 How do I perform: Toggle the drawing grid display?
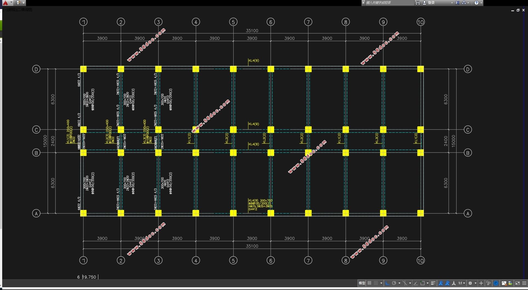coord(369,283)
